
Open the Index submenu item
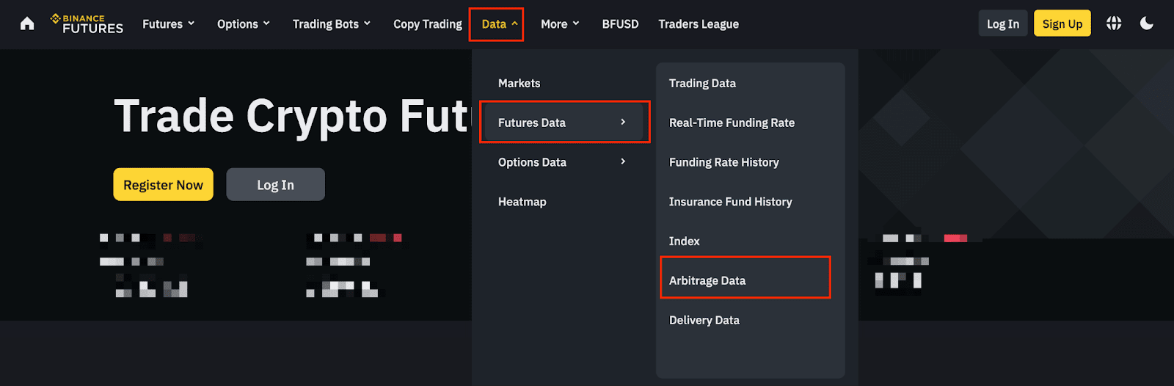pyautogui.click(x=684, y=241)
